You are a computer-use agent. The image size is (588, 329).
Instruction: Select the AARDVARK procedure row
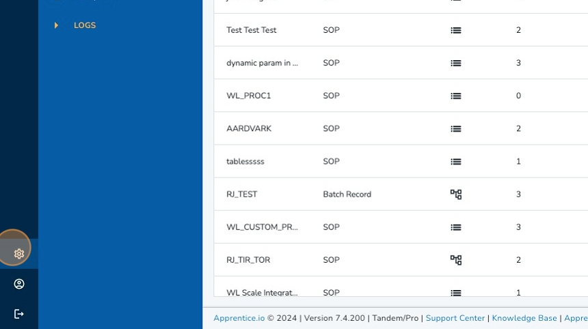coord(249,129)
